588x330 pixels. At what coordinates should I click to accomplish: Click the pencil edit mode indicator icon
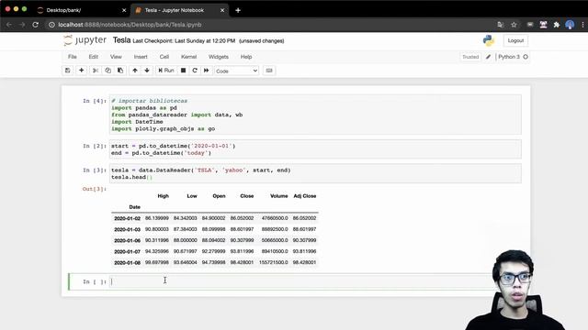click(x=488, y=57)
